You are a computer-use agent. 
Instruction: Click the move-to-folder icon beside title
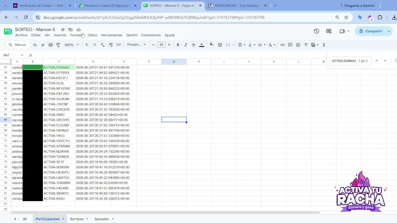[x=70, y=30]
